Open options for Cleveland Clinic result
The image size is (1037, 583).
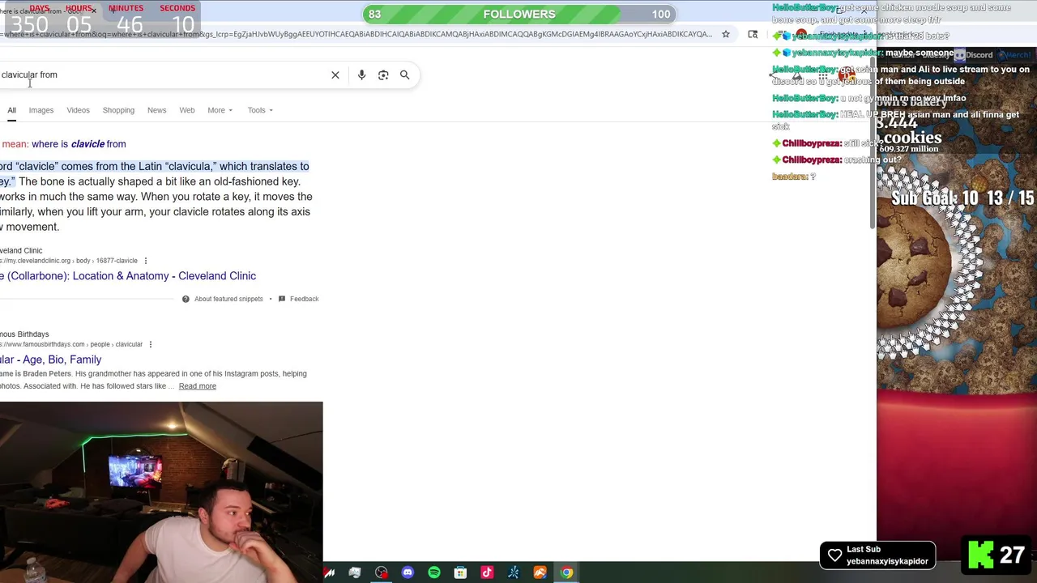(146, 261)
